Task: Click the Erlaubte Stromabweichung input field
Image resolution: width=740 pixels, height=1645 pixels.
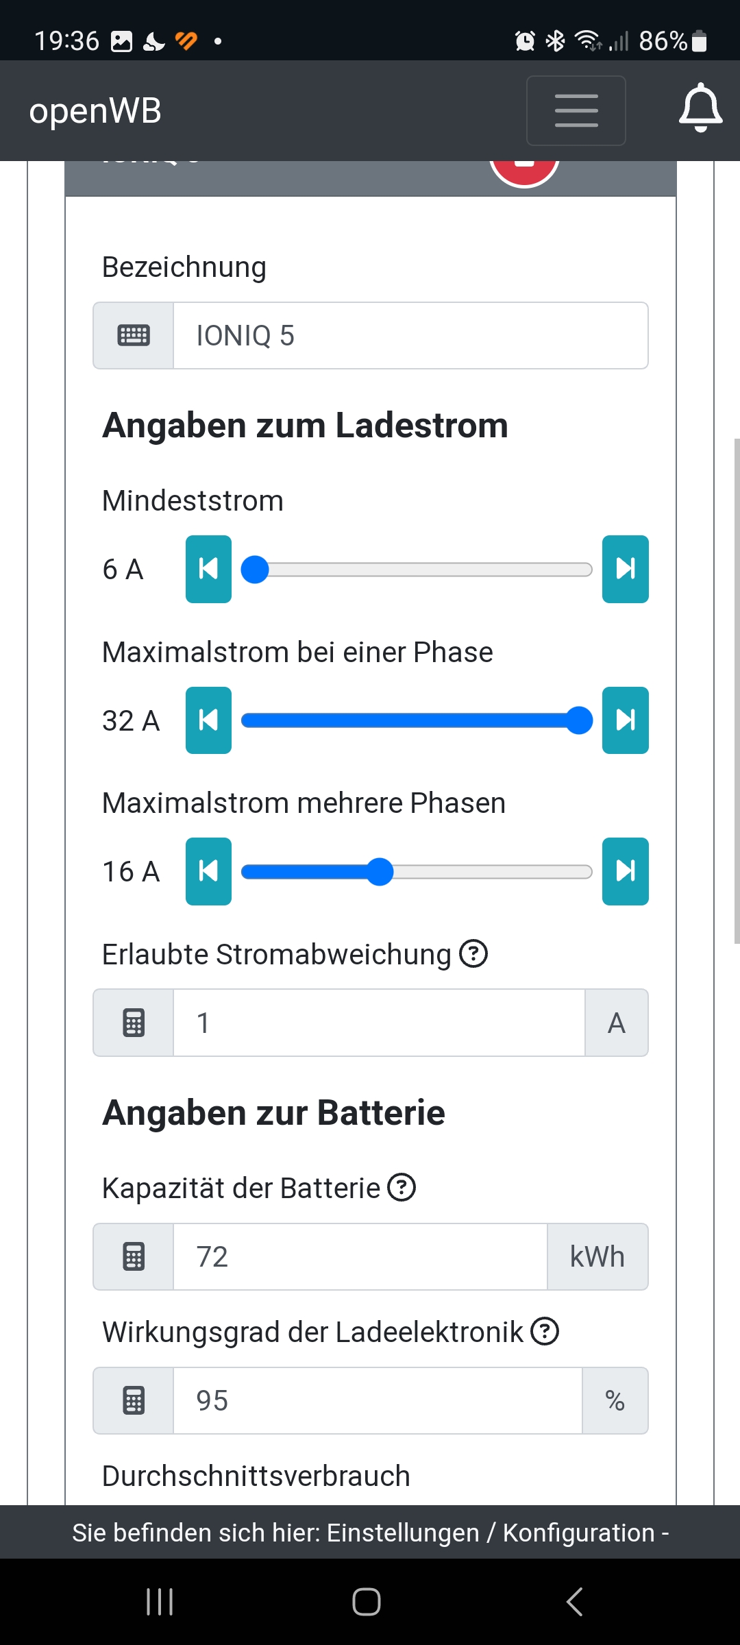Action: [378, 1023]
